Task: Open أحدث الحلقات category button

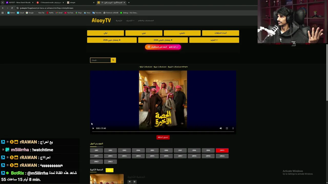Action: click(x=221, y=33)
